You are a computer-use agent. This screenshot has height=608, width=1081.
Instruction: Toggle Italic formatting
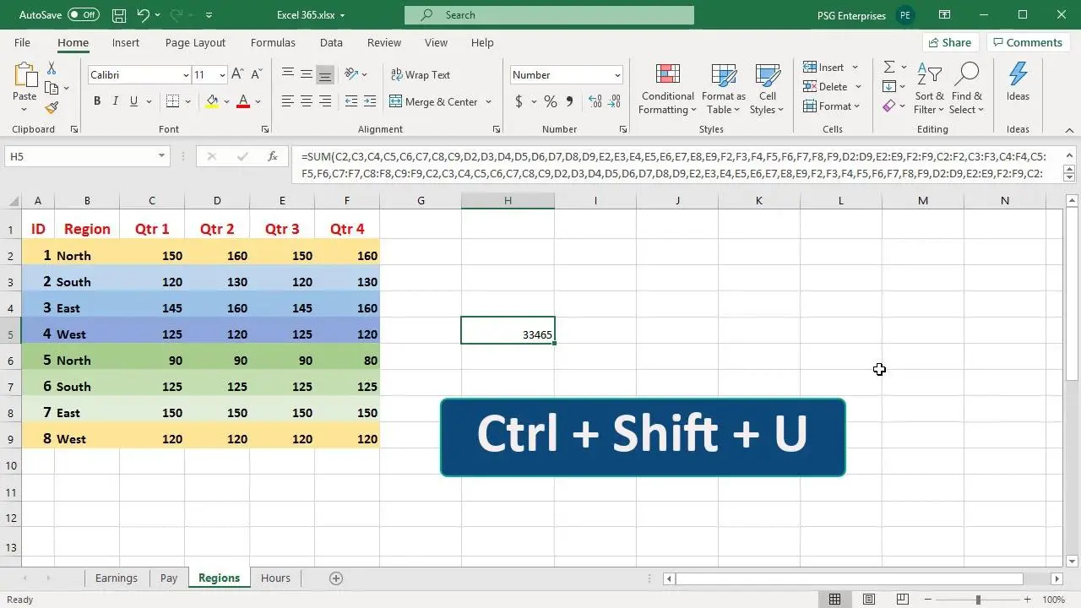tap(116, 101)
